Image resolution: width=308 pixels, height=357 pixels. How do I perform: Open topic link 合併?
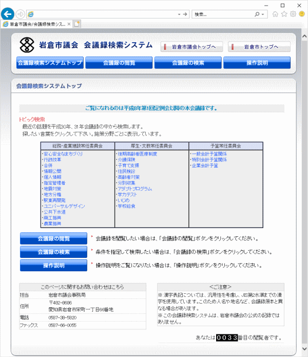(x=48, y=165)
